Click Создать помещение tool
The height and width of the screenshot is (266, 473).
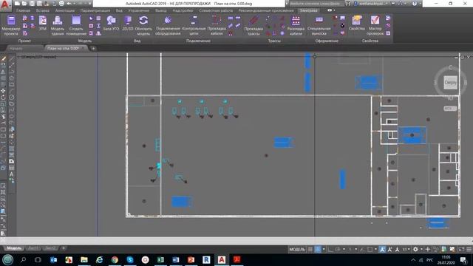pyautogui.click(x=76, y=26)
